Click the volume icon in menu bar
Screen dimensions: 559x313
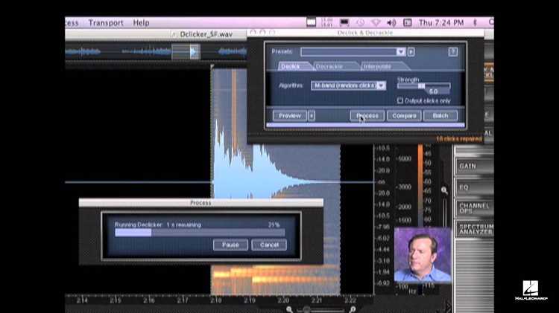391,23
